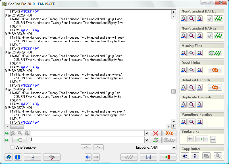
Task: Enable the Case Sensitive checkbox
Action: pyautogui.click(x=12, y=147)
